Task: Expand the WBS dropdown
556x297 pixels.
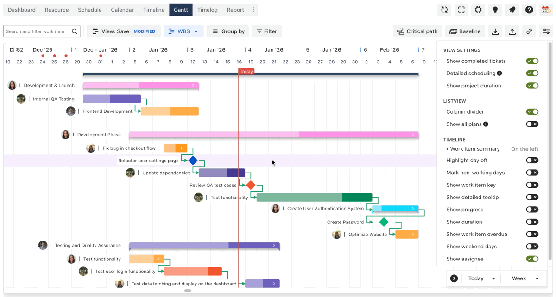Action: click(x=183, y=31)
